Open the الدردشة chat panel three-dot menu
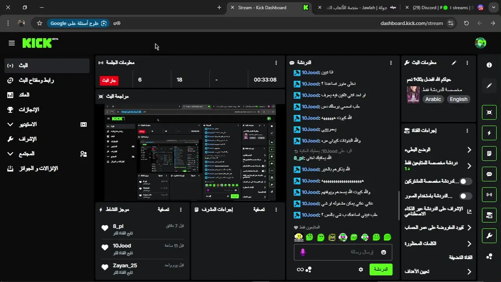 (x=391, y=63)
